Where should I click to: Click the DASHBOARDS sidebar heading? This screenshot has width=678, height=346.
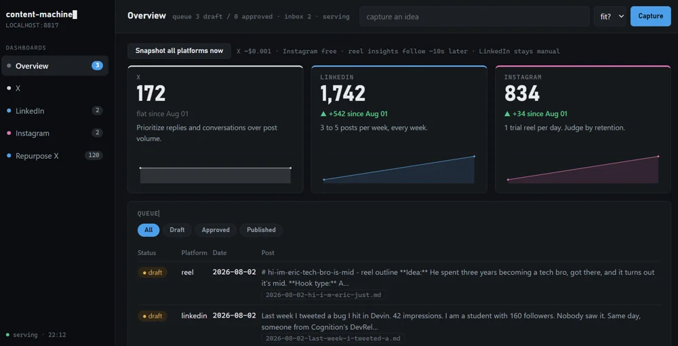pos(26,47)
